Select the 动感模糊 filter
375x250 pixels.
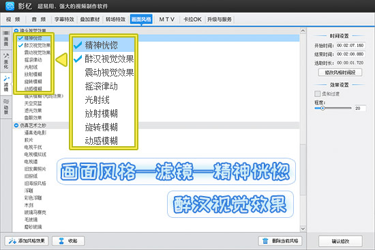click(33, 89)
